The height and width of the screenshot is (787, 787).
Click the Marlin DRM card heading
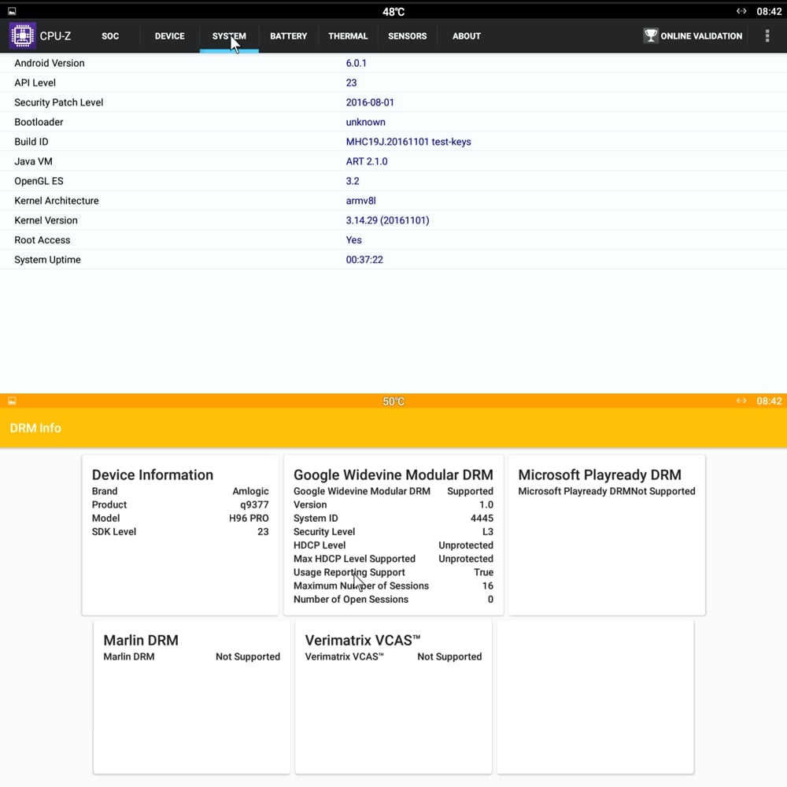click(x=141, y=641)
